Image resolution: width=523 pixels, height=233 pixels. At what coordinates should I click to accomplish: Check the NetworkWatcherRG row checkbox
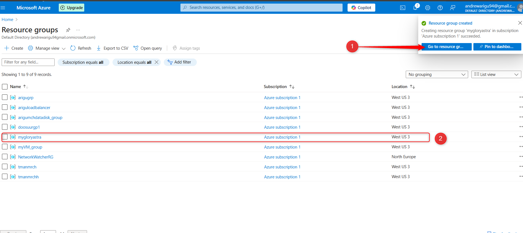pyautogui.click(x=5, y=157)
